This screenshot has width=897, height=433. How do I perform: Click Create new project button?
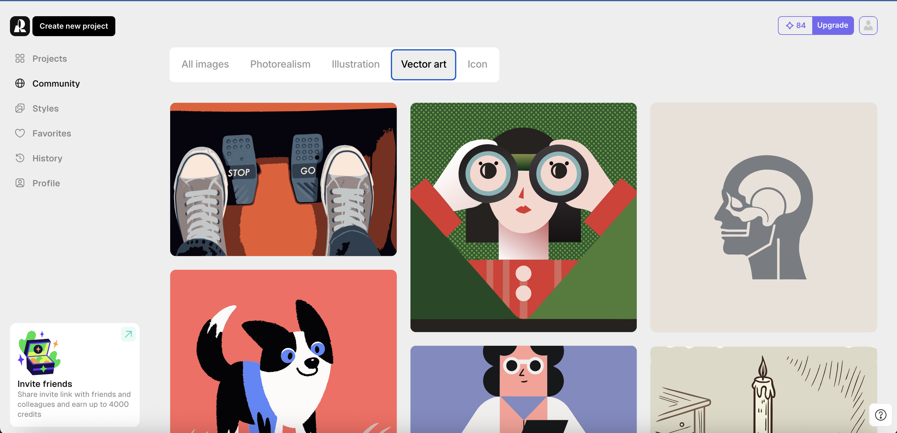(74, 26)
